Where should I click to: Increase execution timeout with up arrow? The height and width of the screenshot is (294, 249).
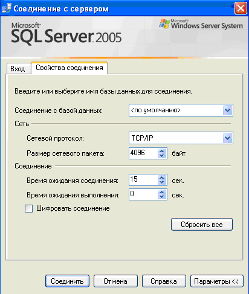click(x=161, y=192)
